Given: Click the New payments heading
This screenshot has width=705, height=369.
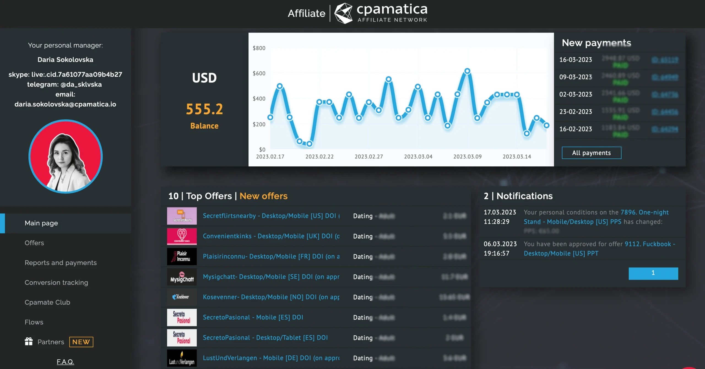Looking at the screenshot, I should tap(596, 43).
